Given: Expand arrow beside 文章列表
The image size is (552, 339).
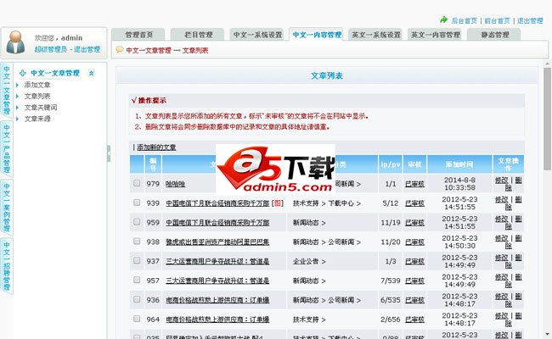Looking at the screenshot, I should [17, 96].
